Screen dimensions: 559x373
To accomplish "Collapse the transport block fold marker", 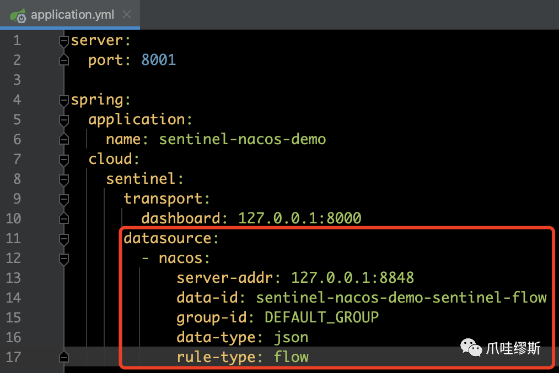I will pos(64,200).
